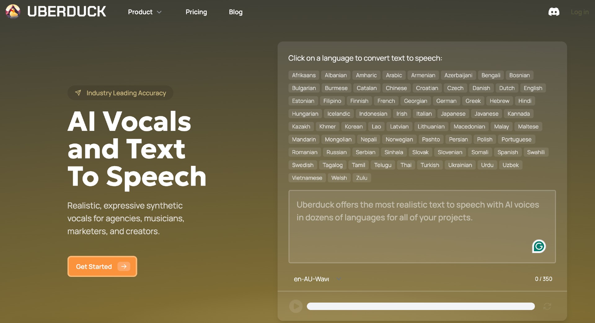Pick the Vietnamese language option
Screen dimensions: 595x323
307,178
